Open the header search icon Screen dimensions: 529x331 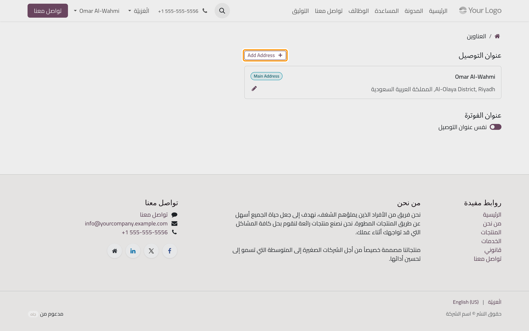point(222,11)
